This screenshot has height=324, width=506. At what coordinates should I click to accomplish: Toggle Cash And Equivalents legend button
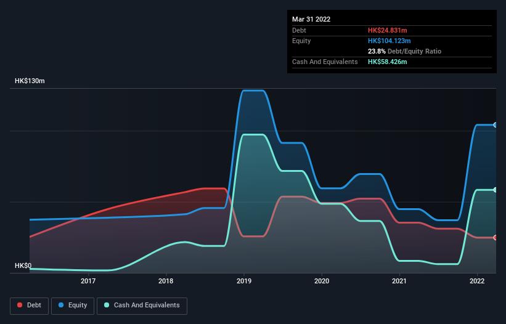point(142,306)
